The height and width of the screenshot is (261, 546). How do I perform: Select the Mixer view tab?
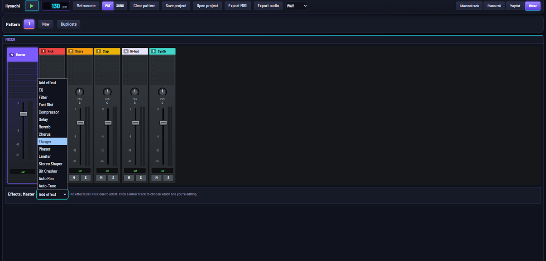pyautogui.click(x=533, y=6)
